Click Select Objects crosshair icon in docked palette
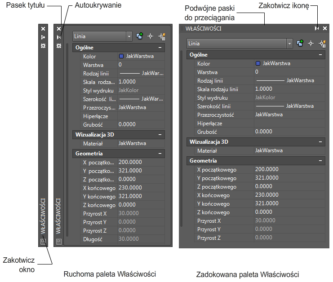The width and height of the screenshot is (333, 282). tap(311, 44)
